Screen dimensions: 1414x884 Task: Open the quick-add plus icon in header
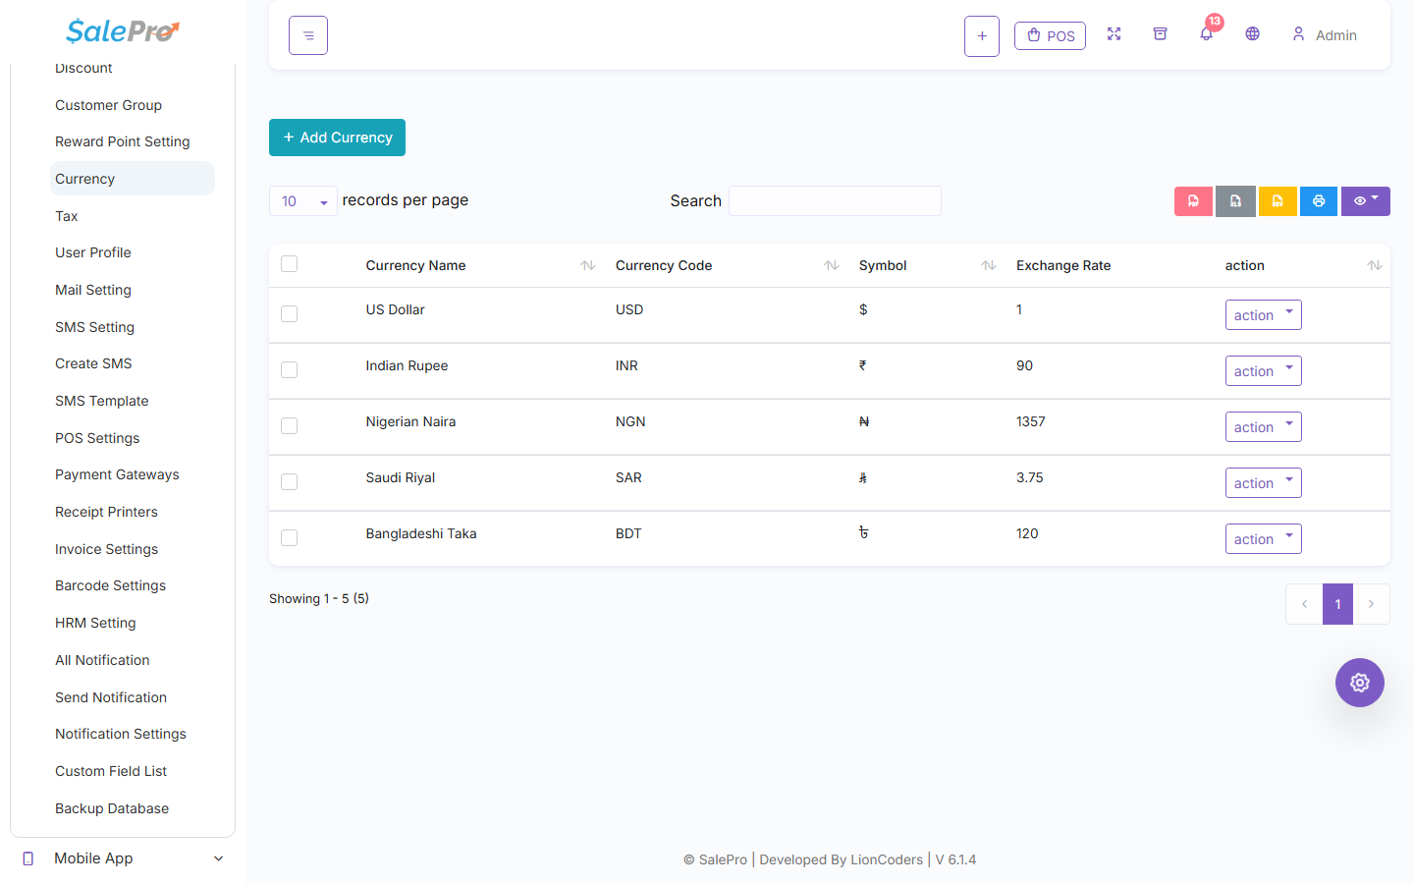(982, 36)
